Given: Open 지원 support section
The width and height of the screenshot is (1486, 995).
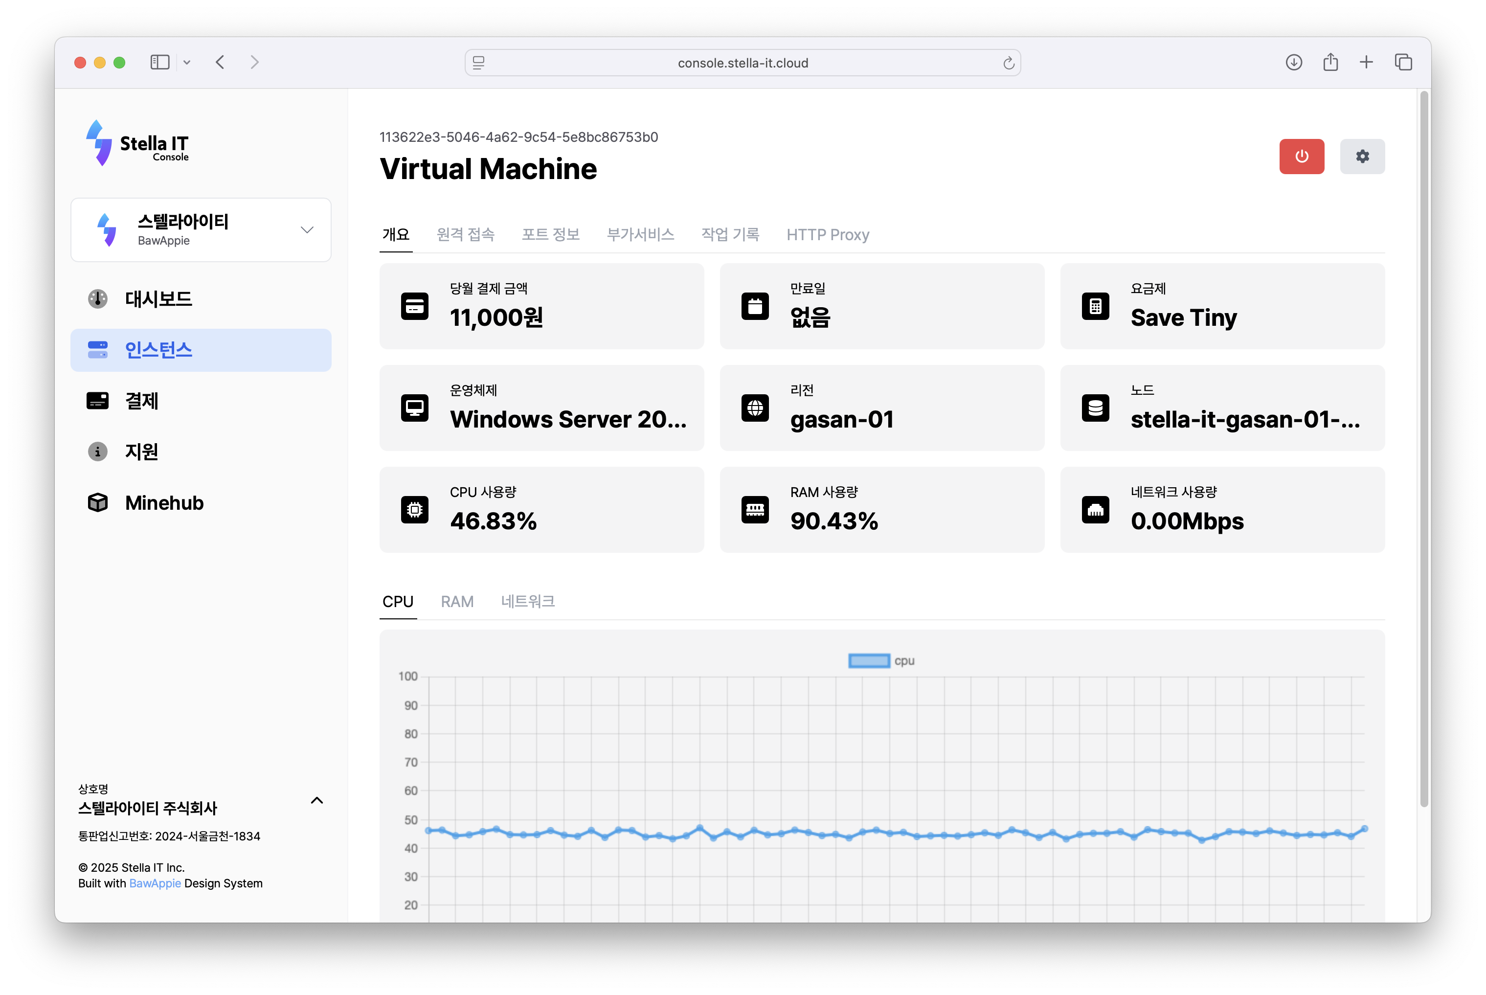Looking at the screenshot, I should tap(141, 452).
